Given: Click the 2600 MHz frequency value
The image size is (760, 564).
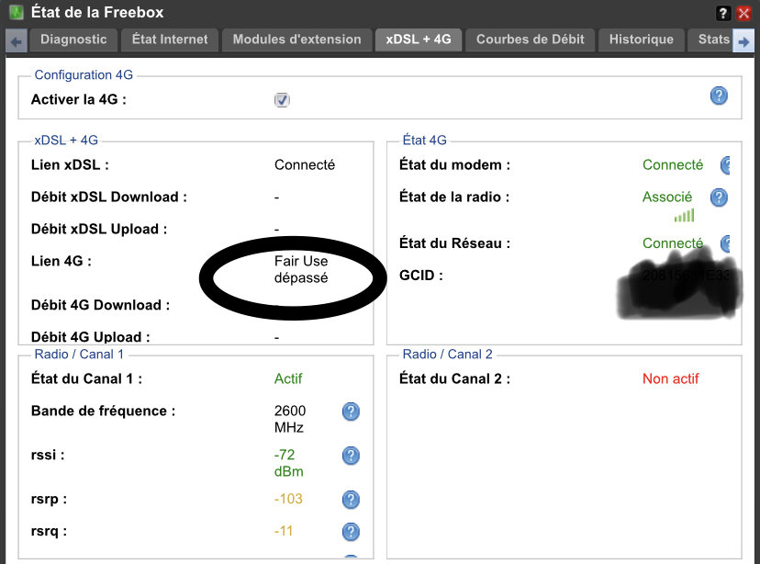Looking at the screenshot, I should [290, 419].
